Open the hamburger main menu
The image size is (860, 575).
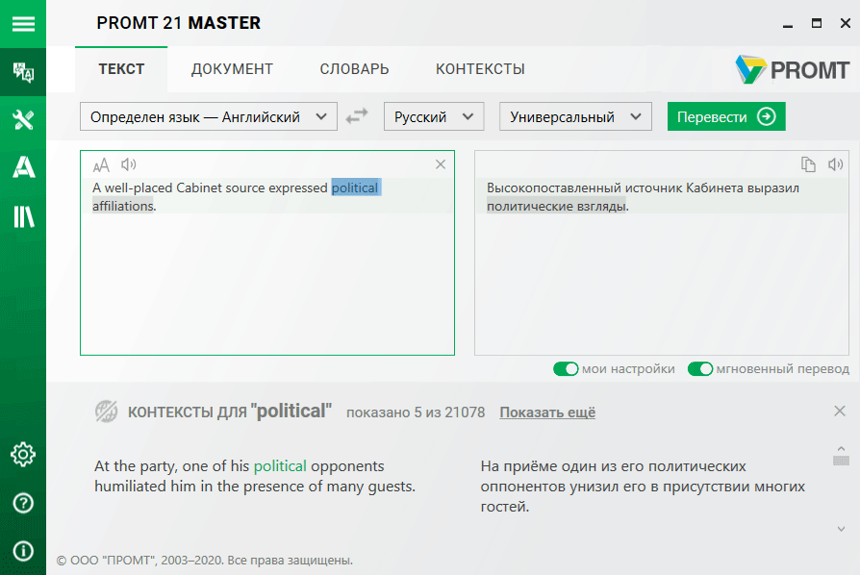point(23,24)
